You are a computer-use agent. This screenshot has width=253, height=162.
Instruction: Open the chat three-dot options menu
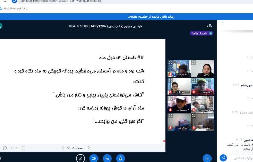(x=223, y=24)
